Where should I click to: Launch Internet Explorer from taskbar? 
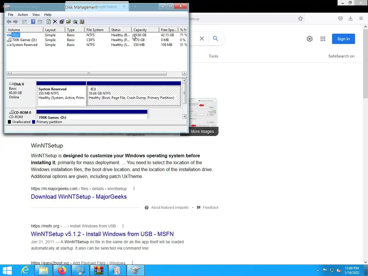point(25,271)
